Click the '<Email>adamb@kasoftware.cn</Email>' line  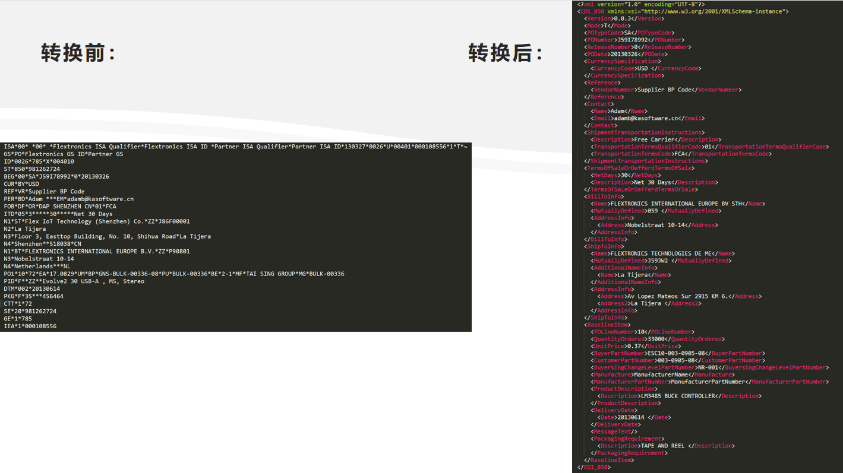pyautogui.click(x=648, y=118)
